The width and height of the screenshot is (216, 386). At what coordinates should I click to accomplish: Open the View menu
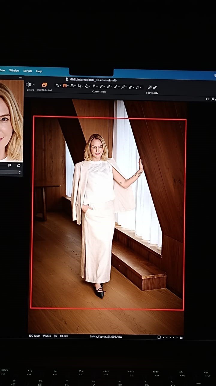[x=2, y=70]
